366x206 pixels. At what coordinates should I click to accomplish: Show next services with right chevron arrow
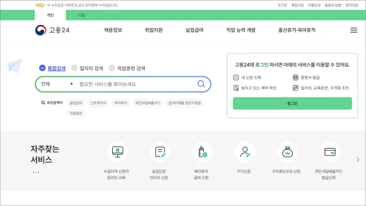[358, 160]
